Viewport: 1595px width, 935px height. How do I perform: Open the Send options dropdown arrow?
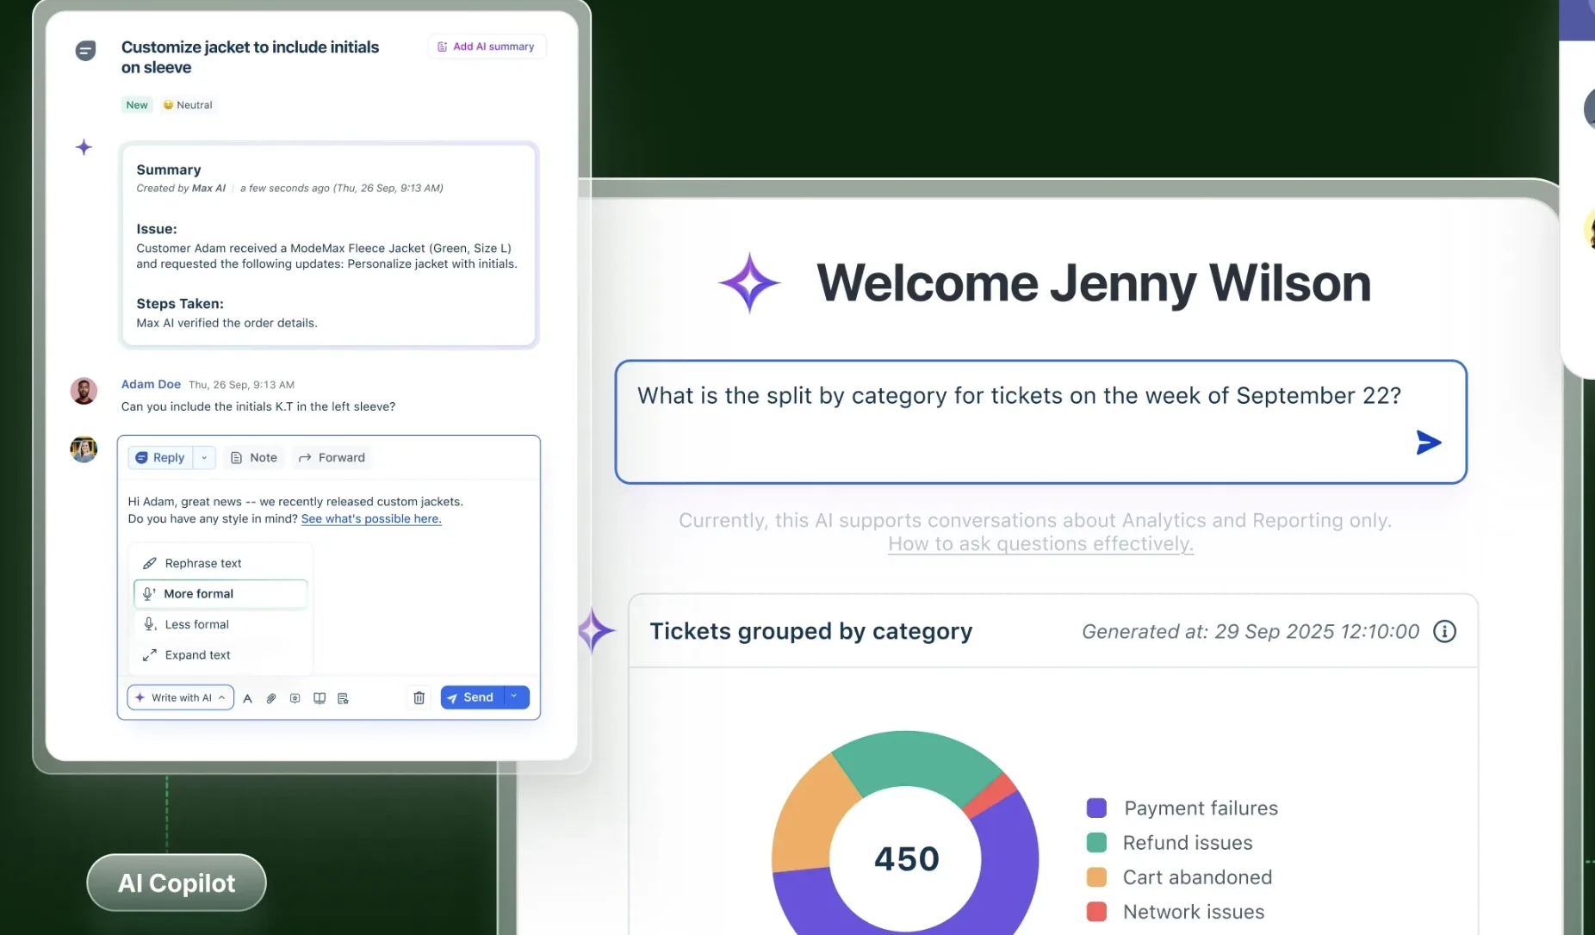(514, 697)
